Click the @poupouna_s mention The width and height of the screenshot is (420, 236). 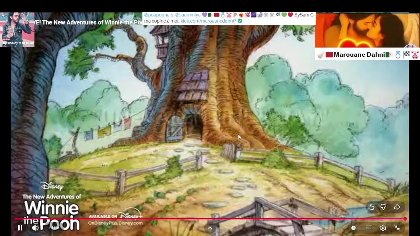pyautogui.click(x=158, y=15)
